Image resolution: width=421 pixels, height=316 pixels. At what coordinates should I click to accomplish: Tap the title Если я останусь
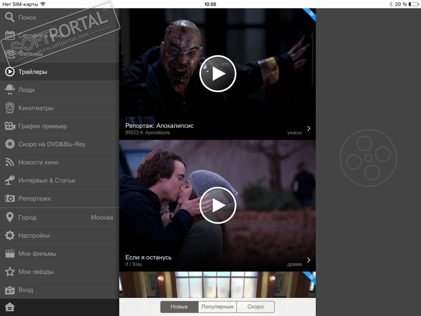[149, 257]
